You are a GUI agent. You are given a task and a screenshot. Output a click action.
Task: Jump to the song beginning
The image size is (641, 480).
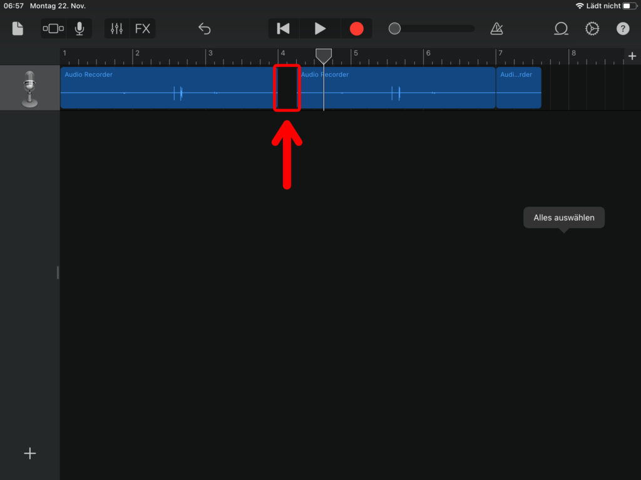pyautogui.click(x=284, y=29)
